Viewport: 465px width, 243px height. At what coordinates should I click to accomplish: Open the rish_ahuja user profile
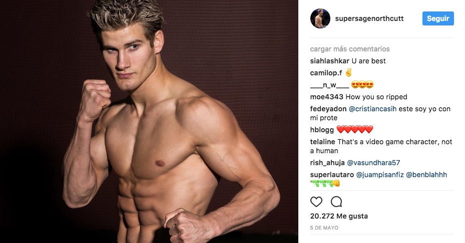click(327, 163)
